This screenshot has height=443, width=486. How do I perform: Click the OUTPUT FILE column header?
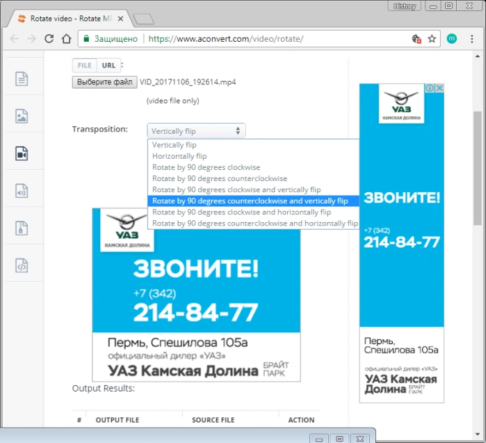click(118, 420)
